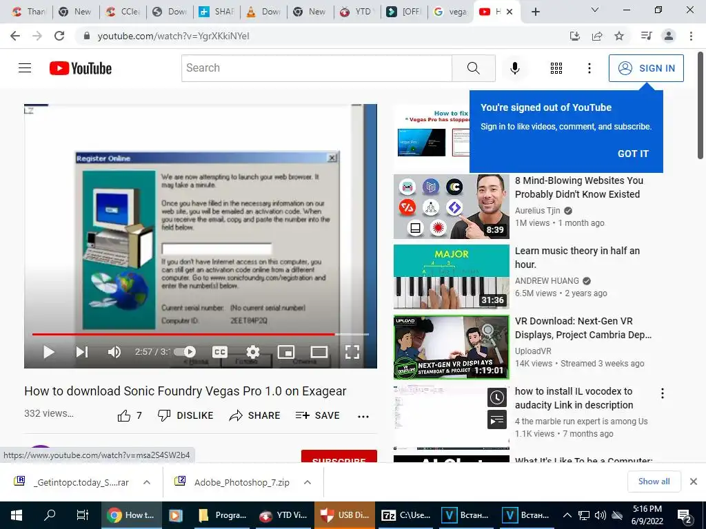Click the install app icon in address bar
The image size is (706, 529).
click(x=575, y=36)
